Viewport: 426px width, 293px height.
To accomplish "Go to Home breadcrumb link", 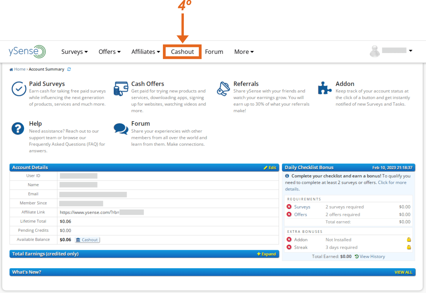I will [20, 69].
